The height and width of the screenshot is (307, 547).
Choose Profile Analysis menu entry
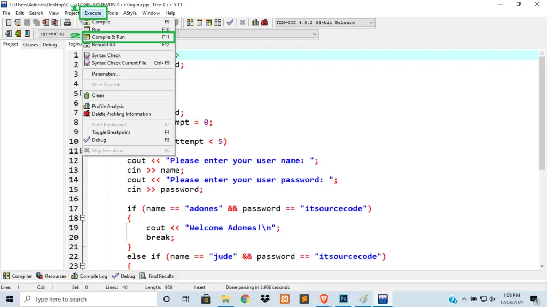coord(128,106)
